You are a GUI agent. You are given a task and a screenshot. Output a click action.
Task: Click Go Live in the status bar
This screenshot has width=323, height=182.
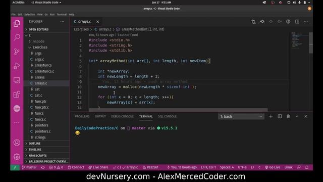273,167
